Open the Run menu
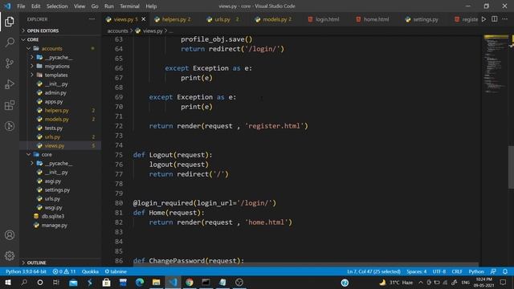The width and height of the screenshot is (514, 289). point(109,6)
